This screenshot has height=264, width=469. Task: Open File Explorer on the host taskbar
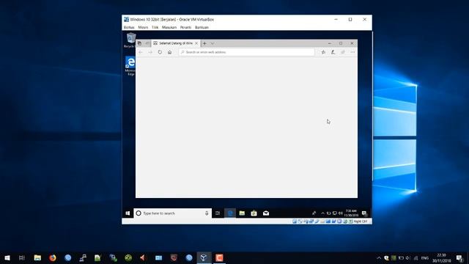pos(37,257)
